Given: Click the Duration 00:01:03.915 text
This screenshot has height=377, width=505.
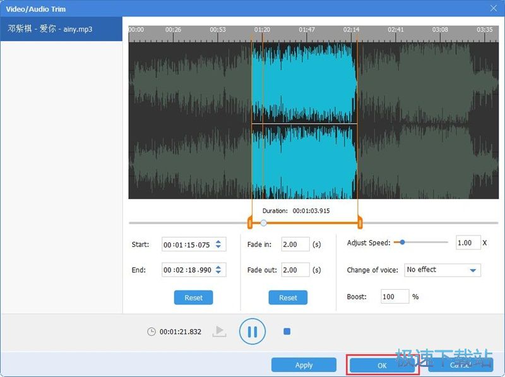Looking at the screenshot, I should click(296, 211).
